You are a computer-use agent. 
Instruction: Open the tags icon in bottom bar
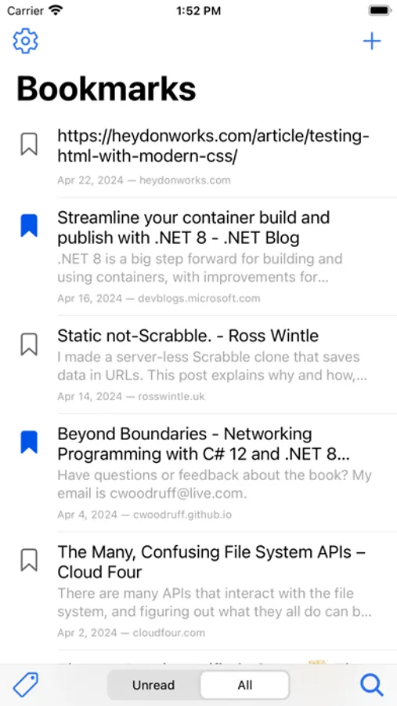[x=26, y=685]
